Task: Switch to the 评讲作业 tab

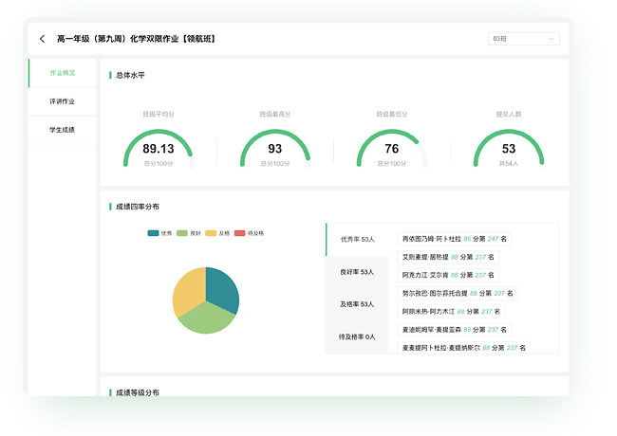Action: (63, 101)
